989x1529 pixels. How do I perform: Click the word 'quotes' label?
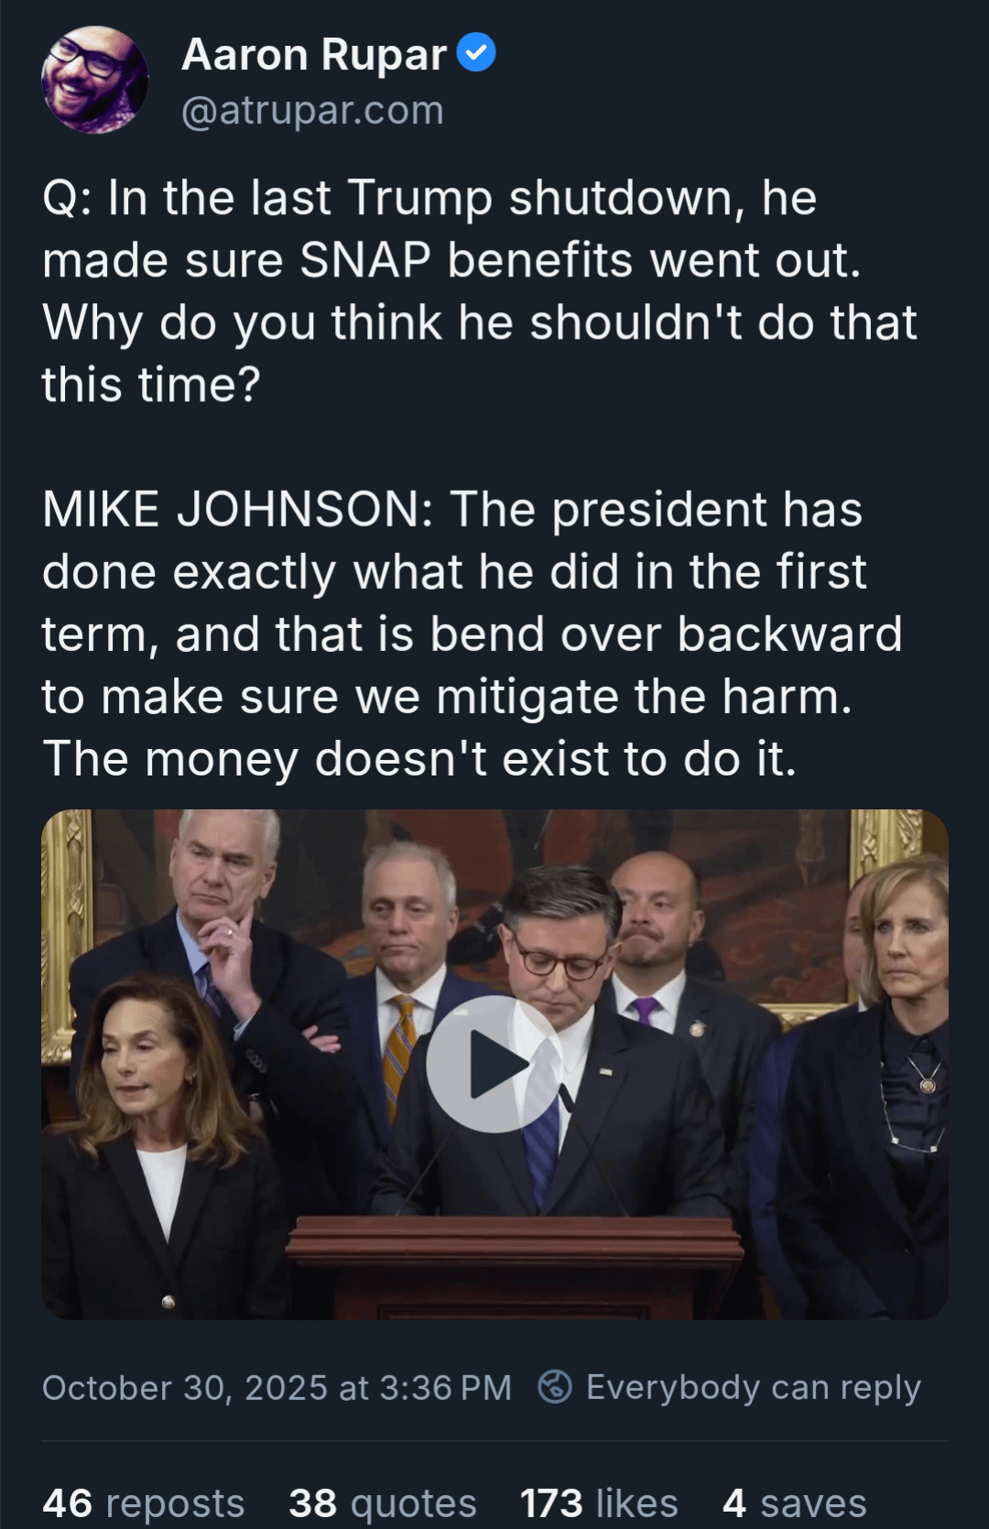(414, 1503)
